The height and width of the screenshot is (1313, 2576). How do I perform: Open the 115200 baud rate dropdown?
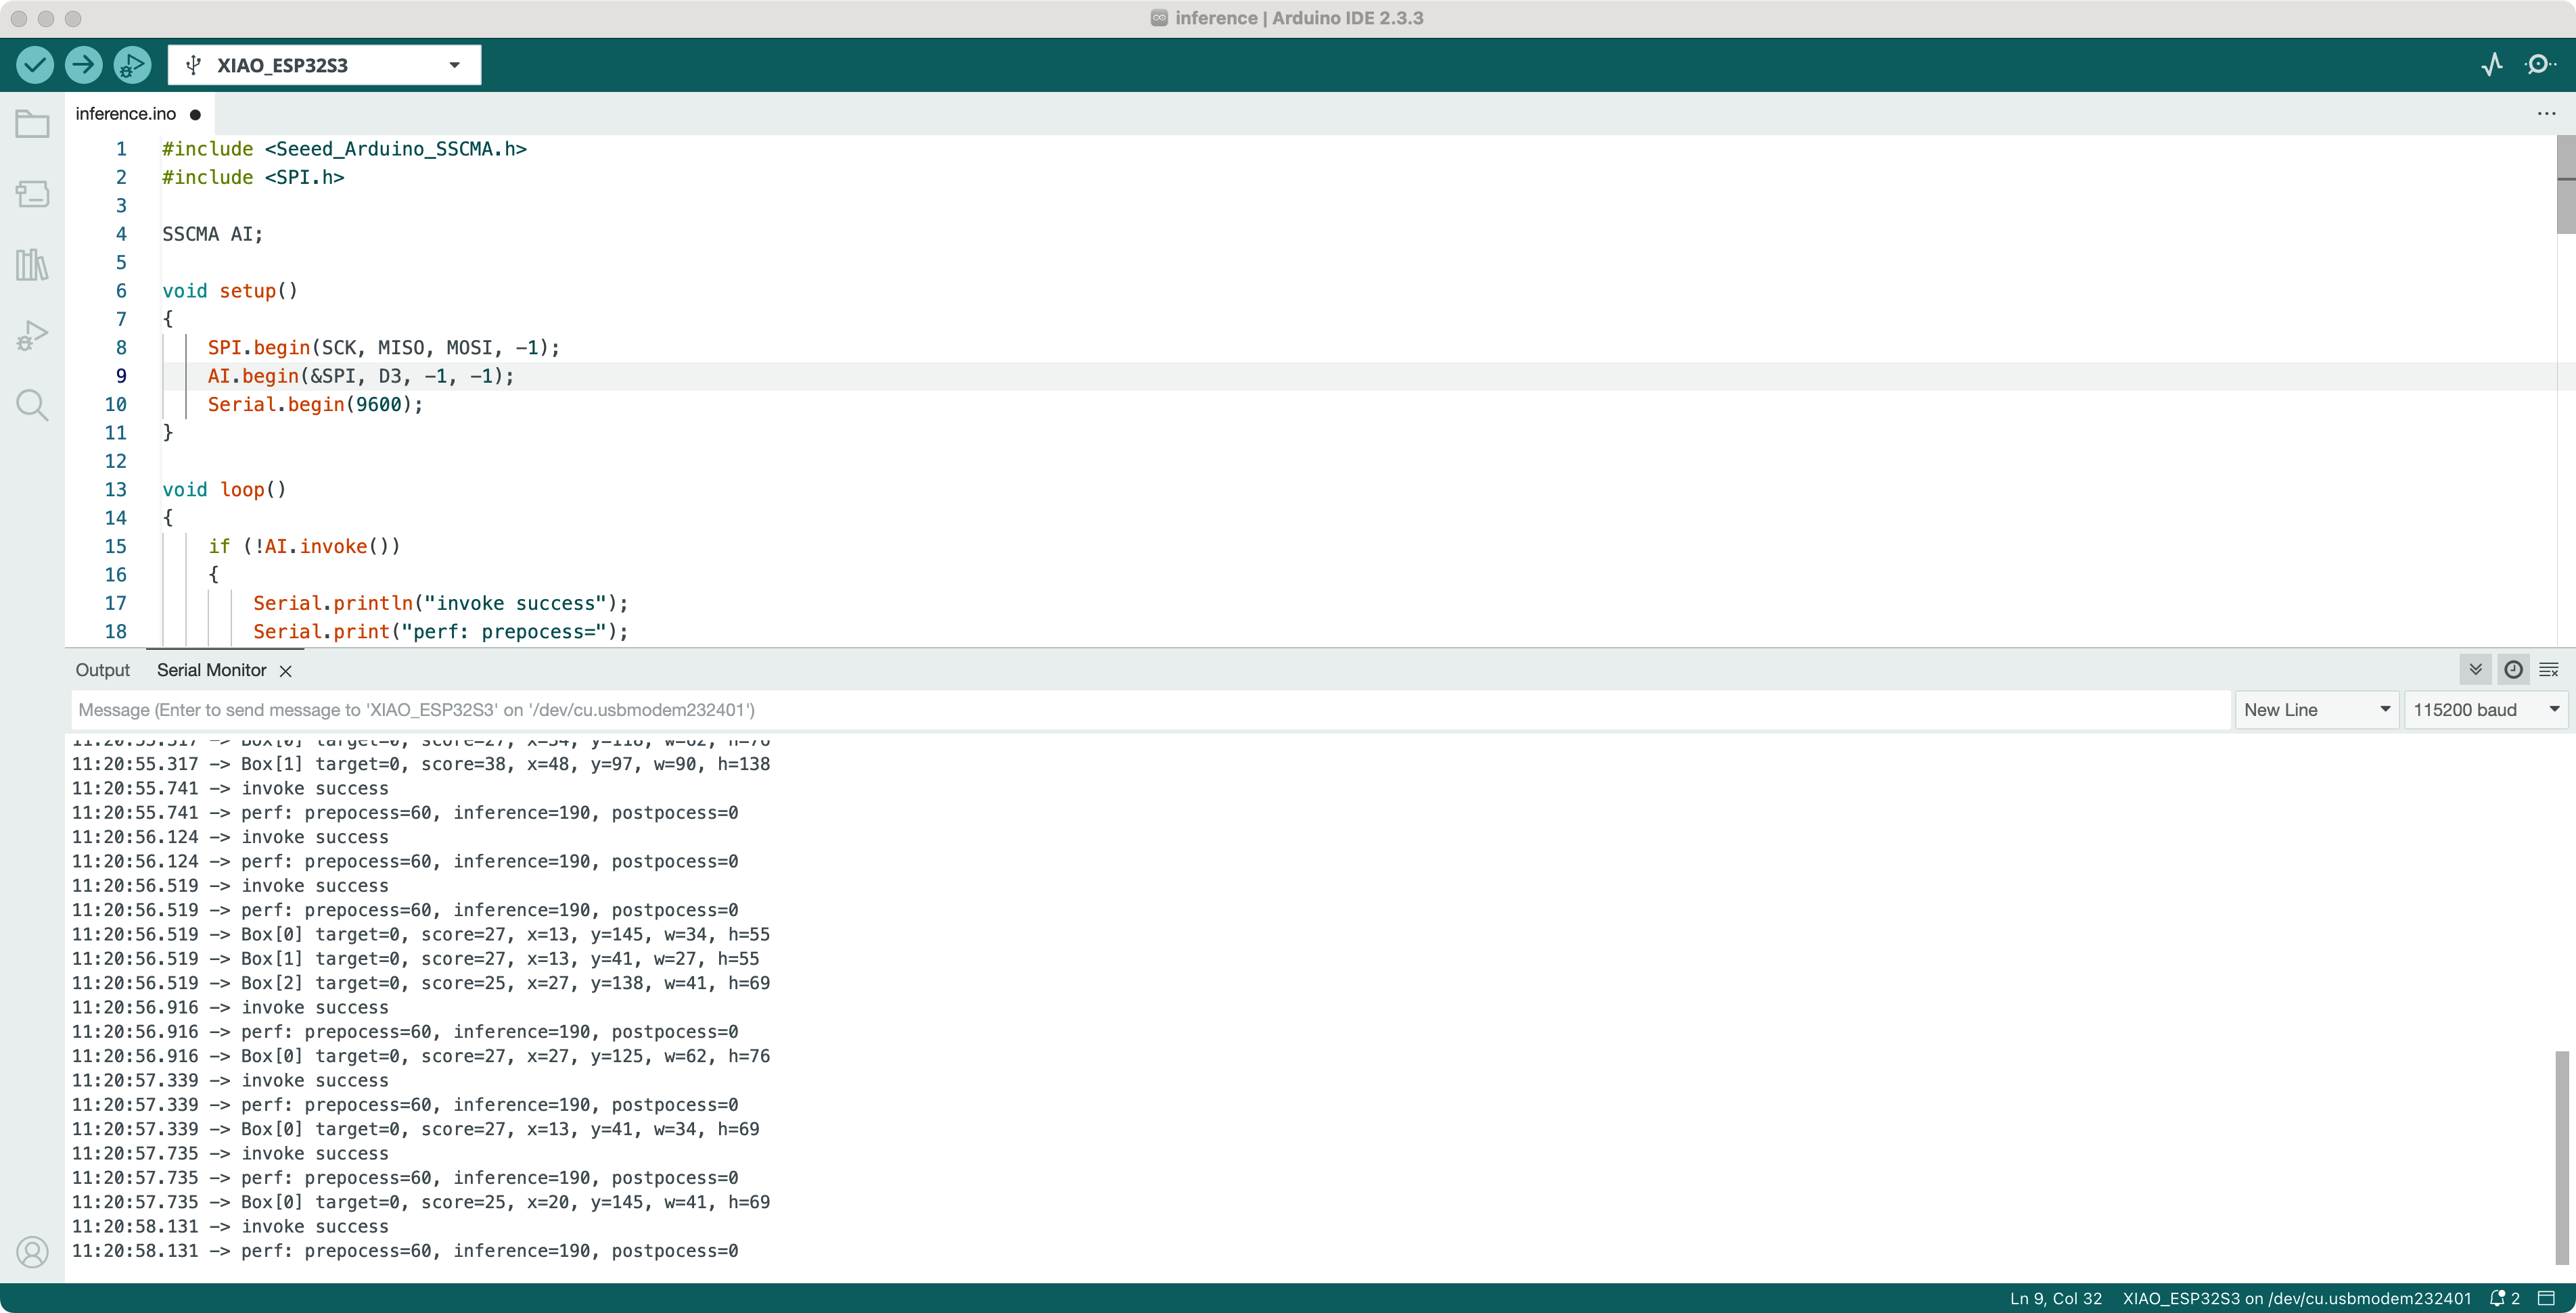(2485, 711)
